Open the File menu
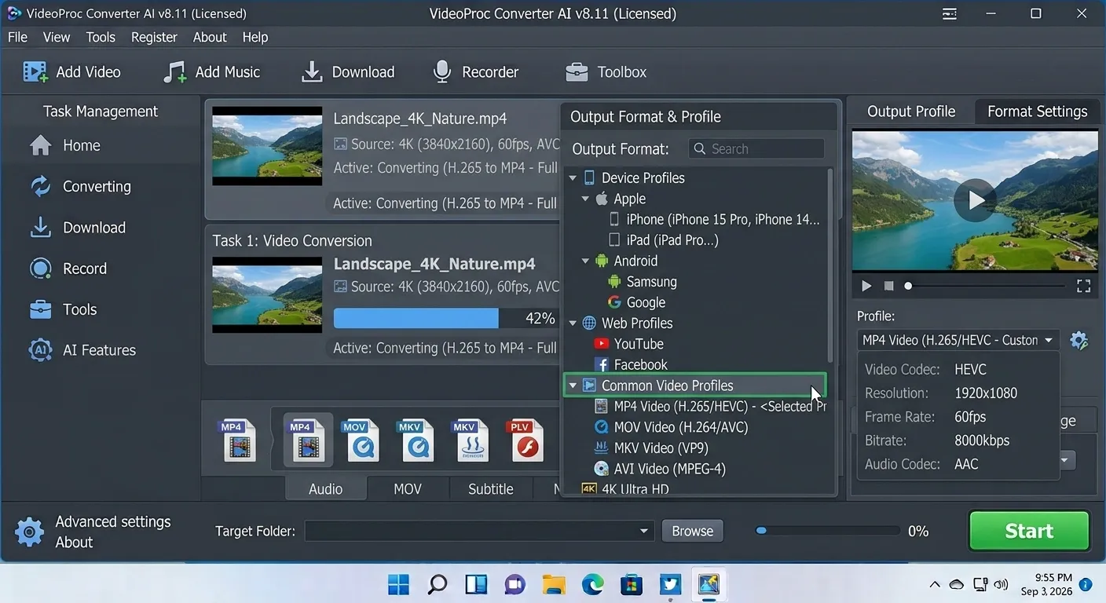This screenshot has height=603, width=1106. tap(17, 37)
